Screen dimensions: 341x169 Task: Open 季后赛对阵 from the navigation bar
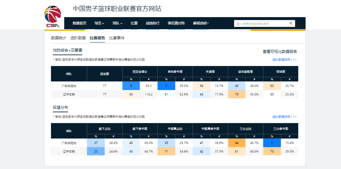tap(176, 23)
